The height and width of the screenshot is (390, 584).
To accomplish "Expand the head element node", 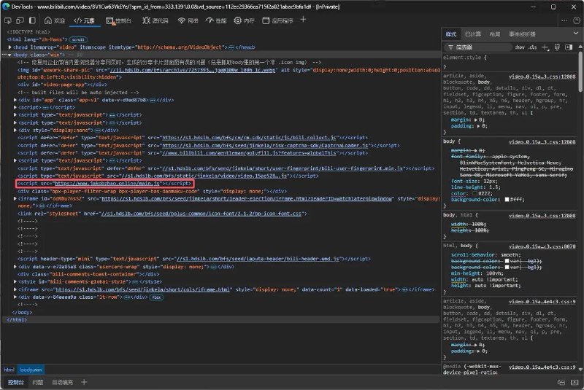I will click(x=9, y=47).
